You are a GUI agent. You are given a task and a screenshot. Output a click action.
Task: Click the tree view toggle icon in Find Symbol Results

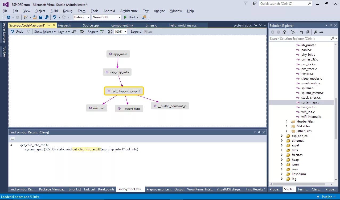[12, 139]
